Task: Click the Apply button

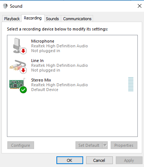Action: click(x=129, y=160)
